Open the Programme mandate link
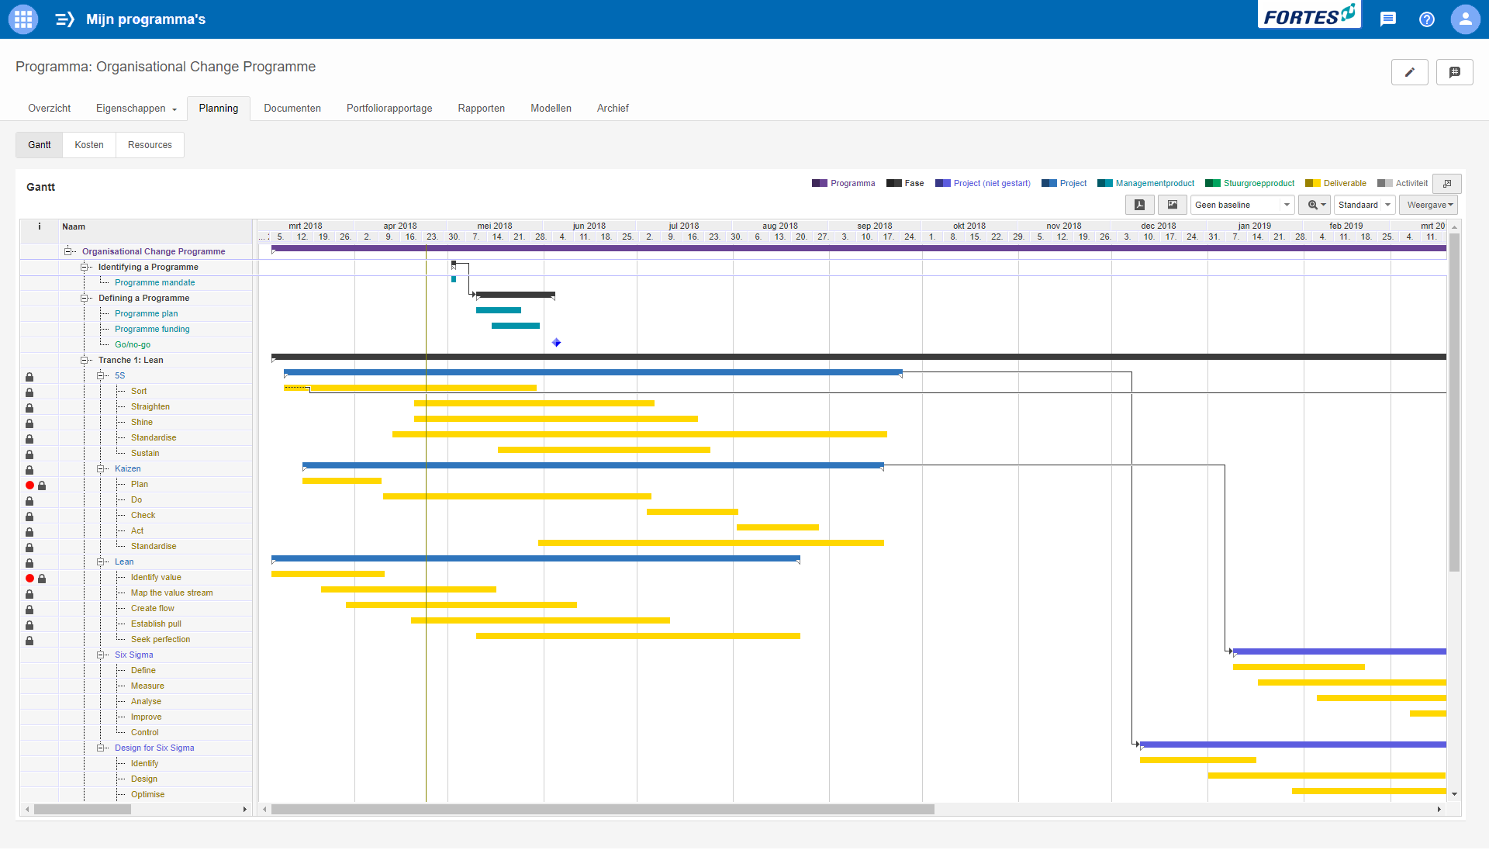The width and height of the screenshot is (1489, 850). point(154,282)
